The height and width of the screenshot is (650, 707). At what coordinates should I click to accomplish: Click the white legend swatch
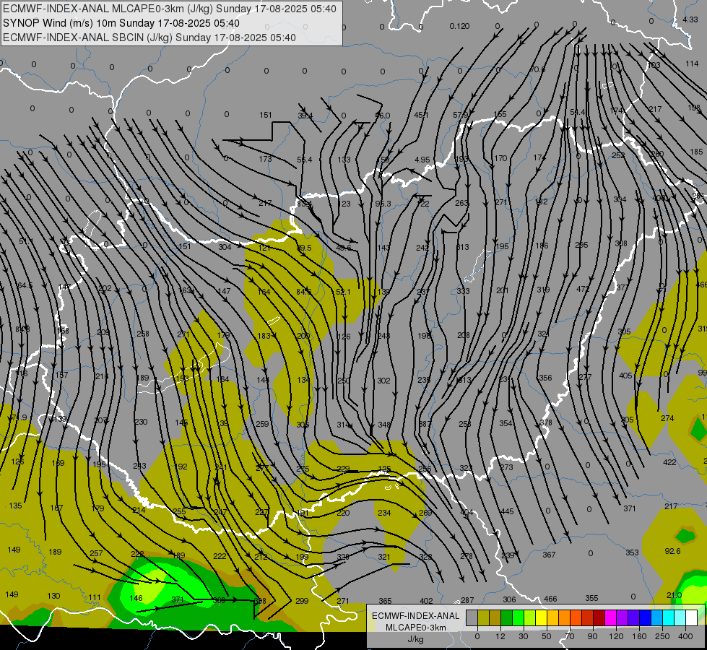click(x=692, y=618)
